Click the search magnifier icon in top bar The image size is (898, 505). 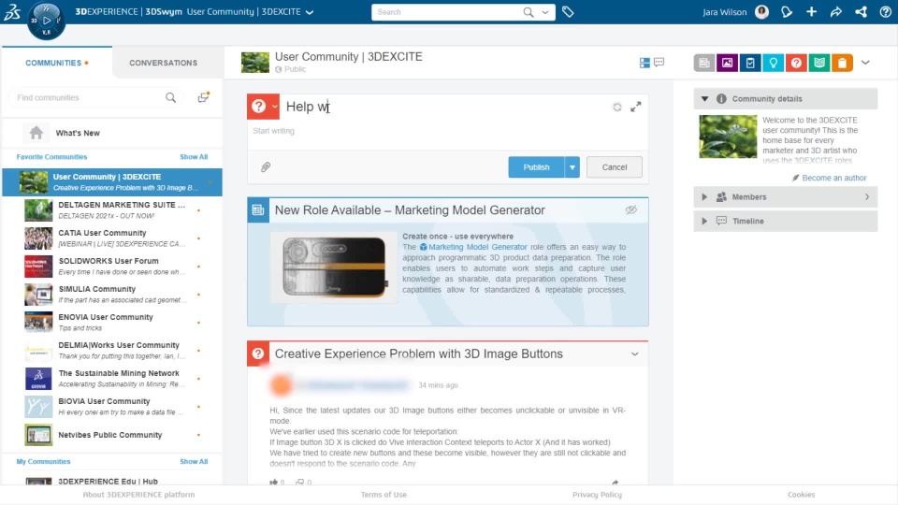(x=528, y=12)
